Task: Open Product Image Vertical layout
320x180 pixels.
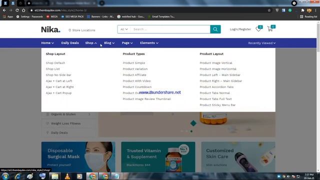Action: pos(216,63)
